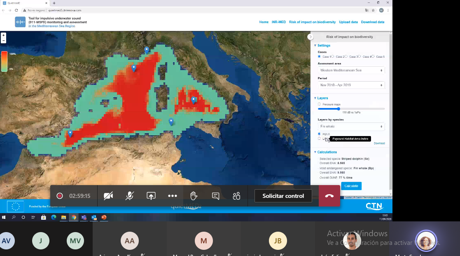Viewport: 460px width, 256px height.
Task: Click the map marker south of Sardinia
Action: pyautogui.click(x=171, y=122)
